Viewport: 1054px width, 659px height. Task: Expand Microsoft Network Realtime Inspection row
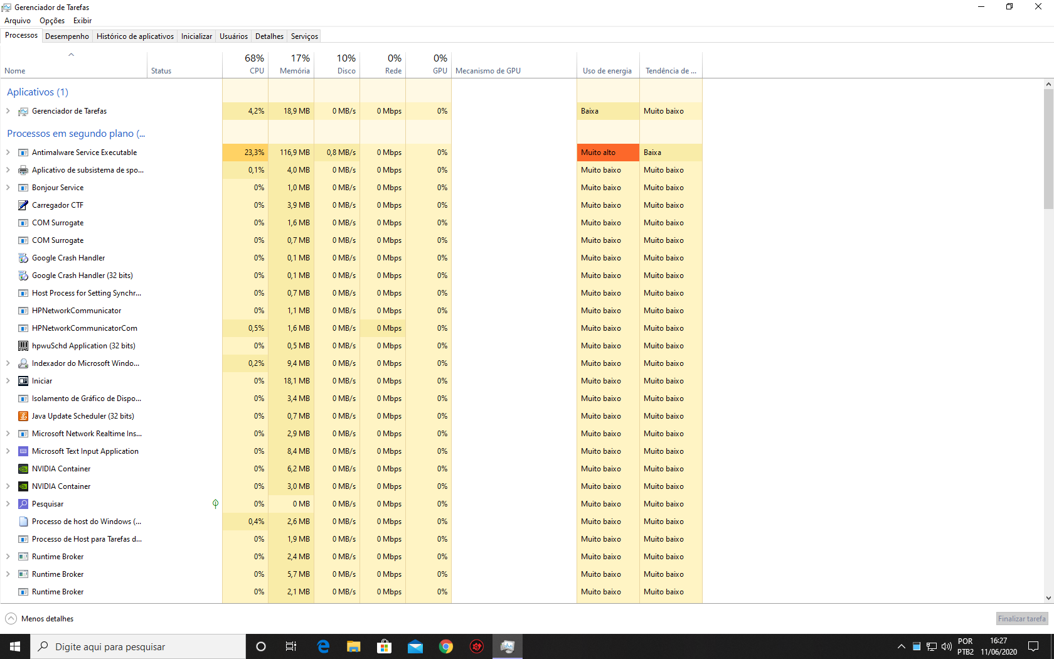pyautogui.click(x=8, y=434)
